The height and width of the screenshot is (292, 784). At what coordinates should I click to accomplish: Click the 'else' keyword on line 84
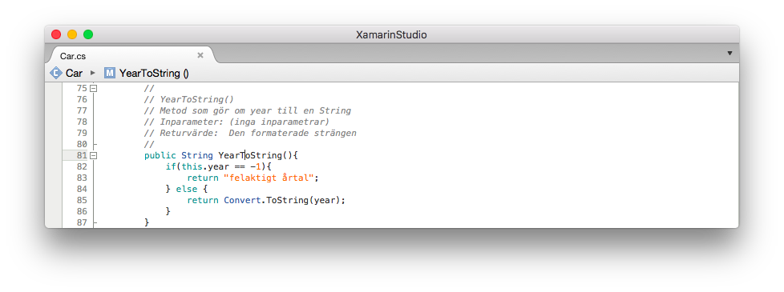point(186,189)
